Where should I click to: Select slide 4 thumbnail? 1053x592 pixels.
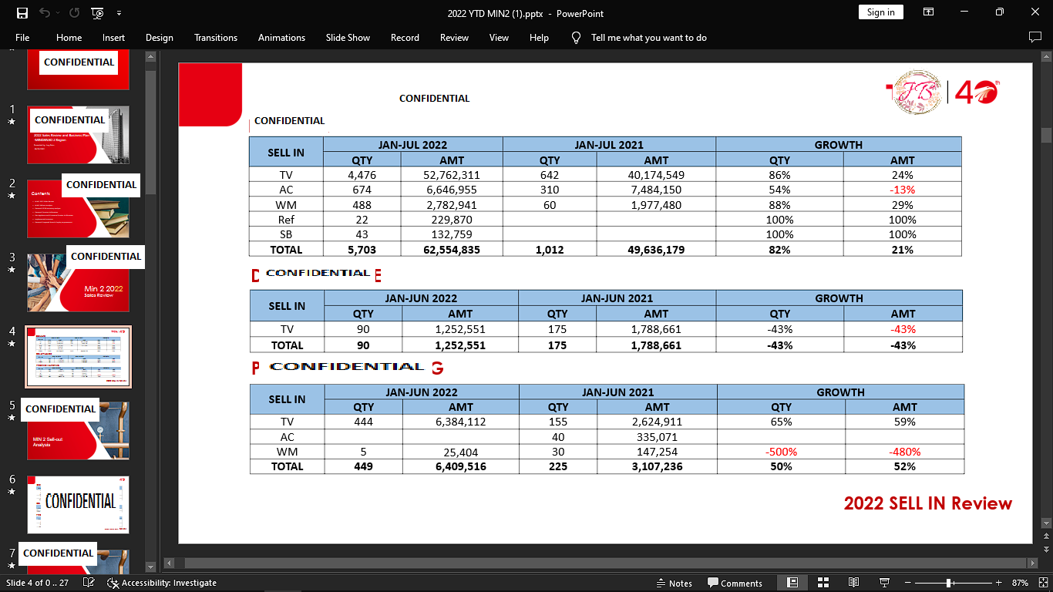tap(79, 356)
